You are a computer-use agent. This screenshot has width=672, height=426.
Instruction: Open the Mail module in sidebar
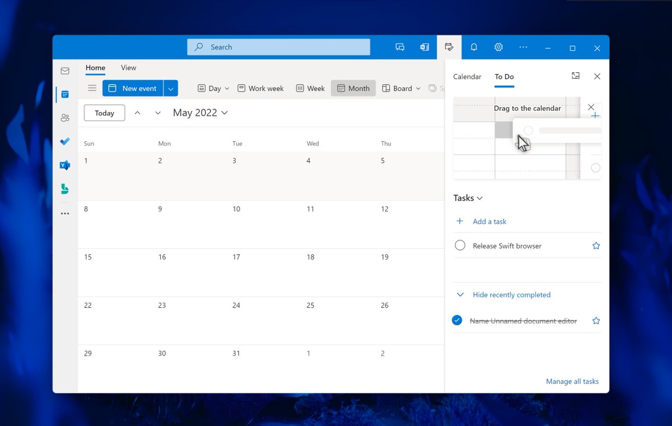(x=65, y=71)
